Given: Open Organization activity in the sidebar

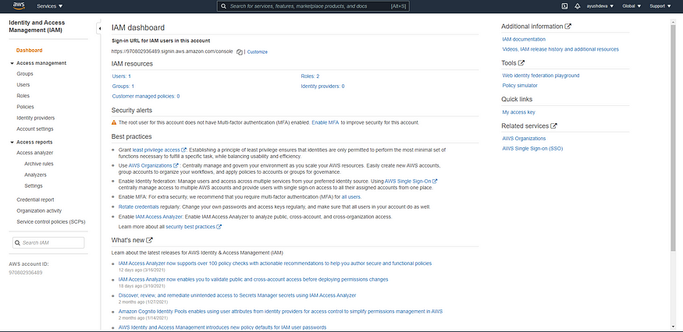Looking at the screenshot, I should [x=39, y=210].
